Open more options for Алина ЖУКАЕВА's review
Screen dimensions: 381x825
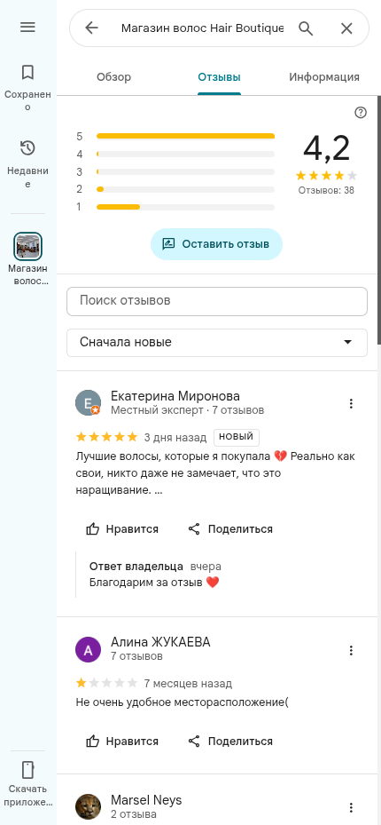351,650
